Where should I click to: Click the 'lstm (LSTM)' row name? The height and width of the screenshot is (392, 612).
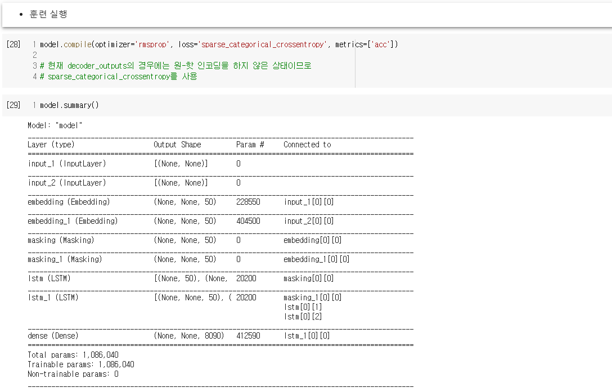pyautogui.click(x=49, y=278)
